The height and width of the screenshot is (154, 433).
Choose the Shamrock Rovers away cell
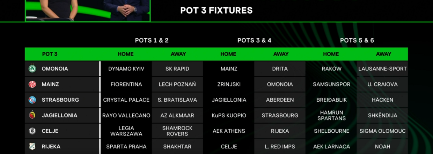[x=177, y=131]
